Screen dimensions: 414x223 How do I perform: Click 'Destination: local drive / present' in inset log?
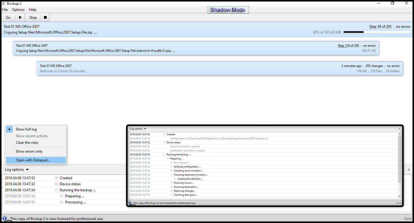tap(187, 150)
